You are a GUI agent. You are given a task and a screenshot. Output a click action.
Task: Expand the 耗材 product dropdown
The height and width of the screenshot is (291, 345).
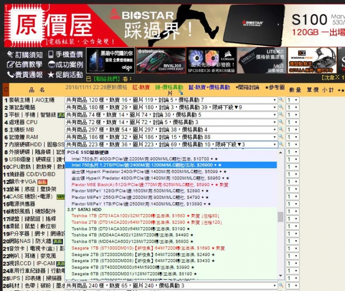tap(171, 286)
